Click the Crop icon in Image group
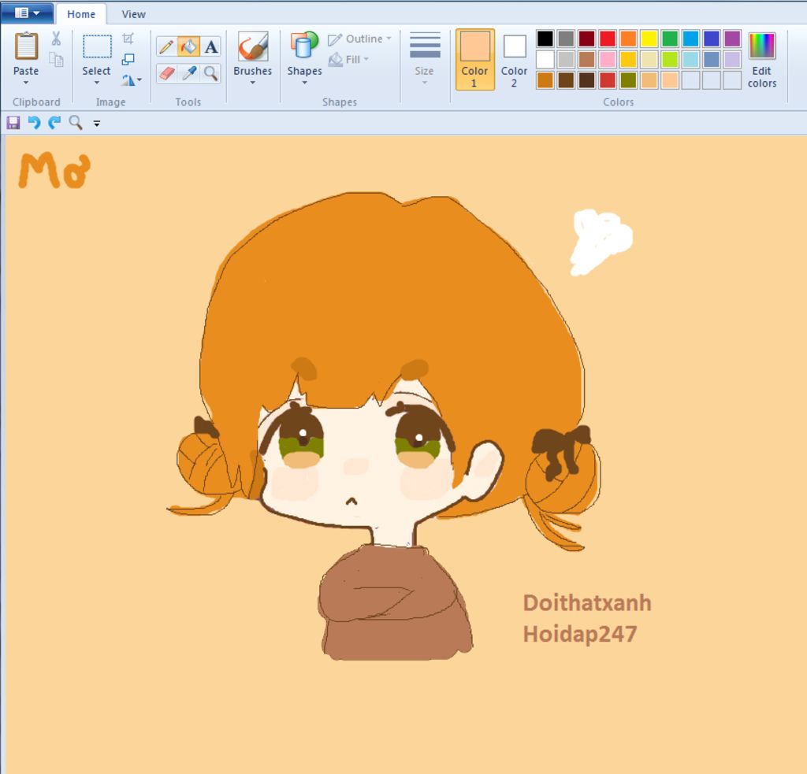 [128, 39]
